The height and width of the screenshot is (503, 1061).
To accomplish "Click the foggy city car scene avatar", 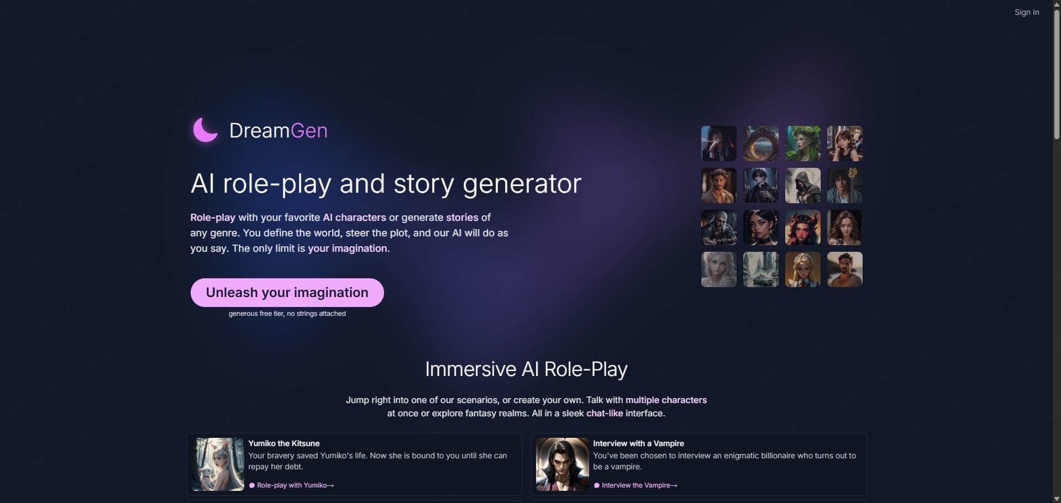I will point(760,269).
